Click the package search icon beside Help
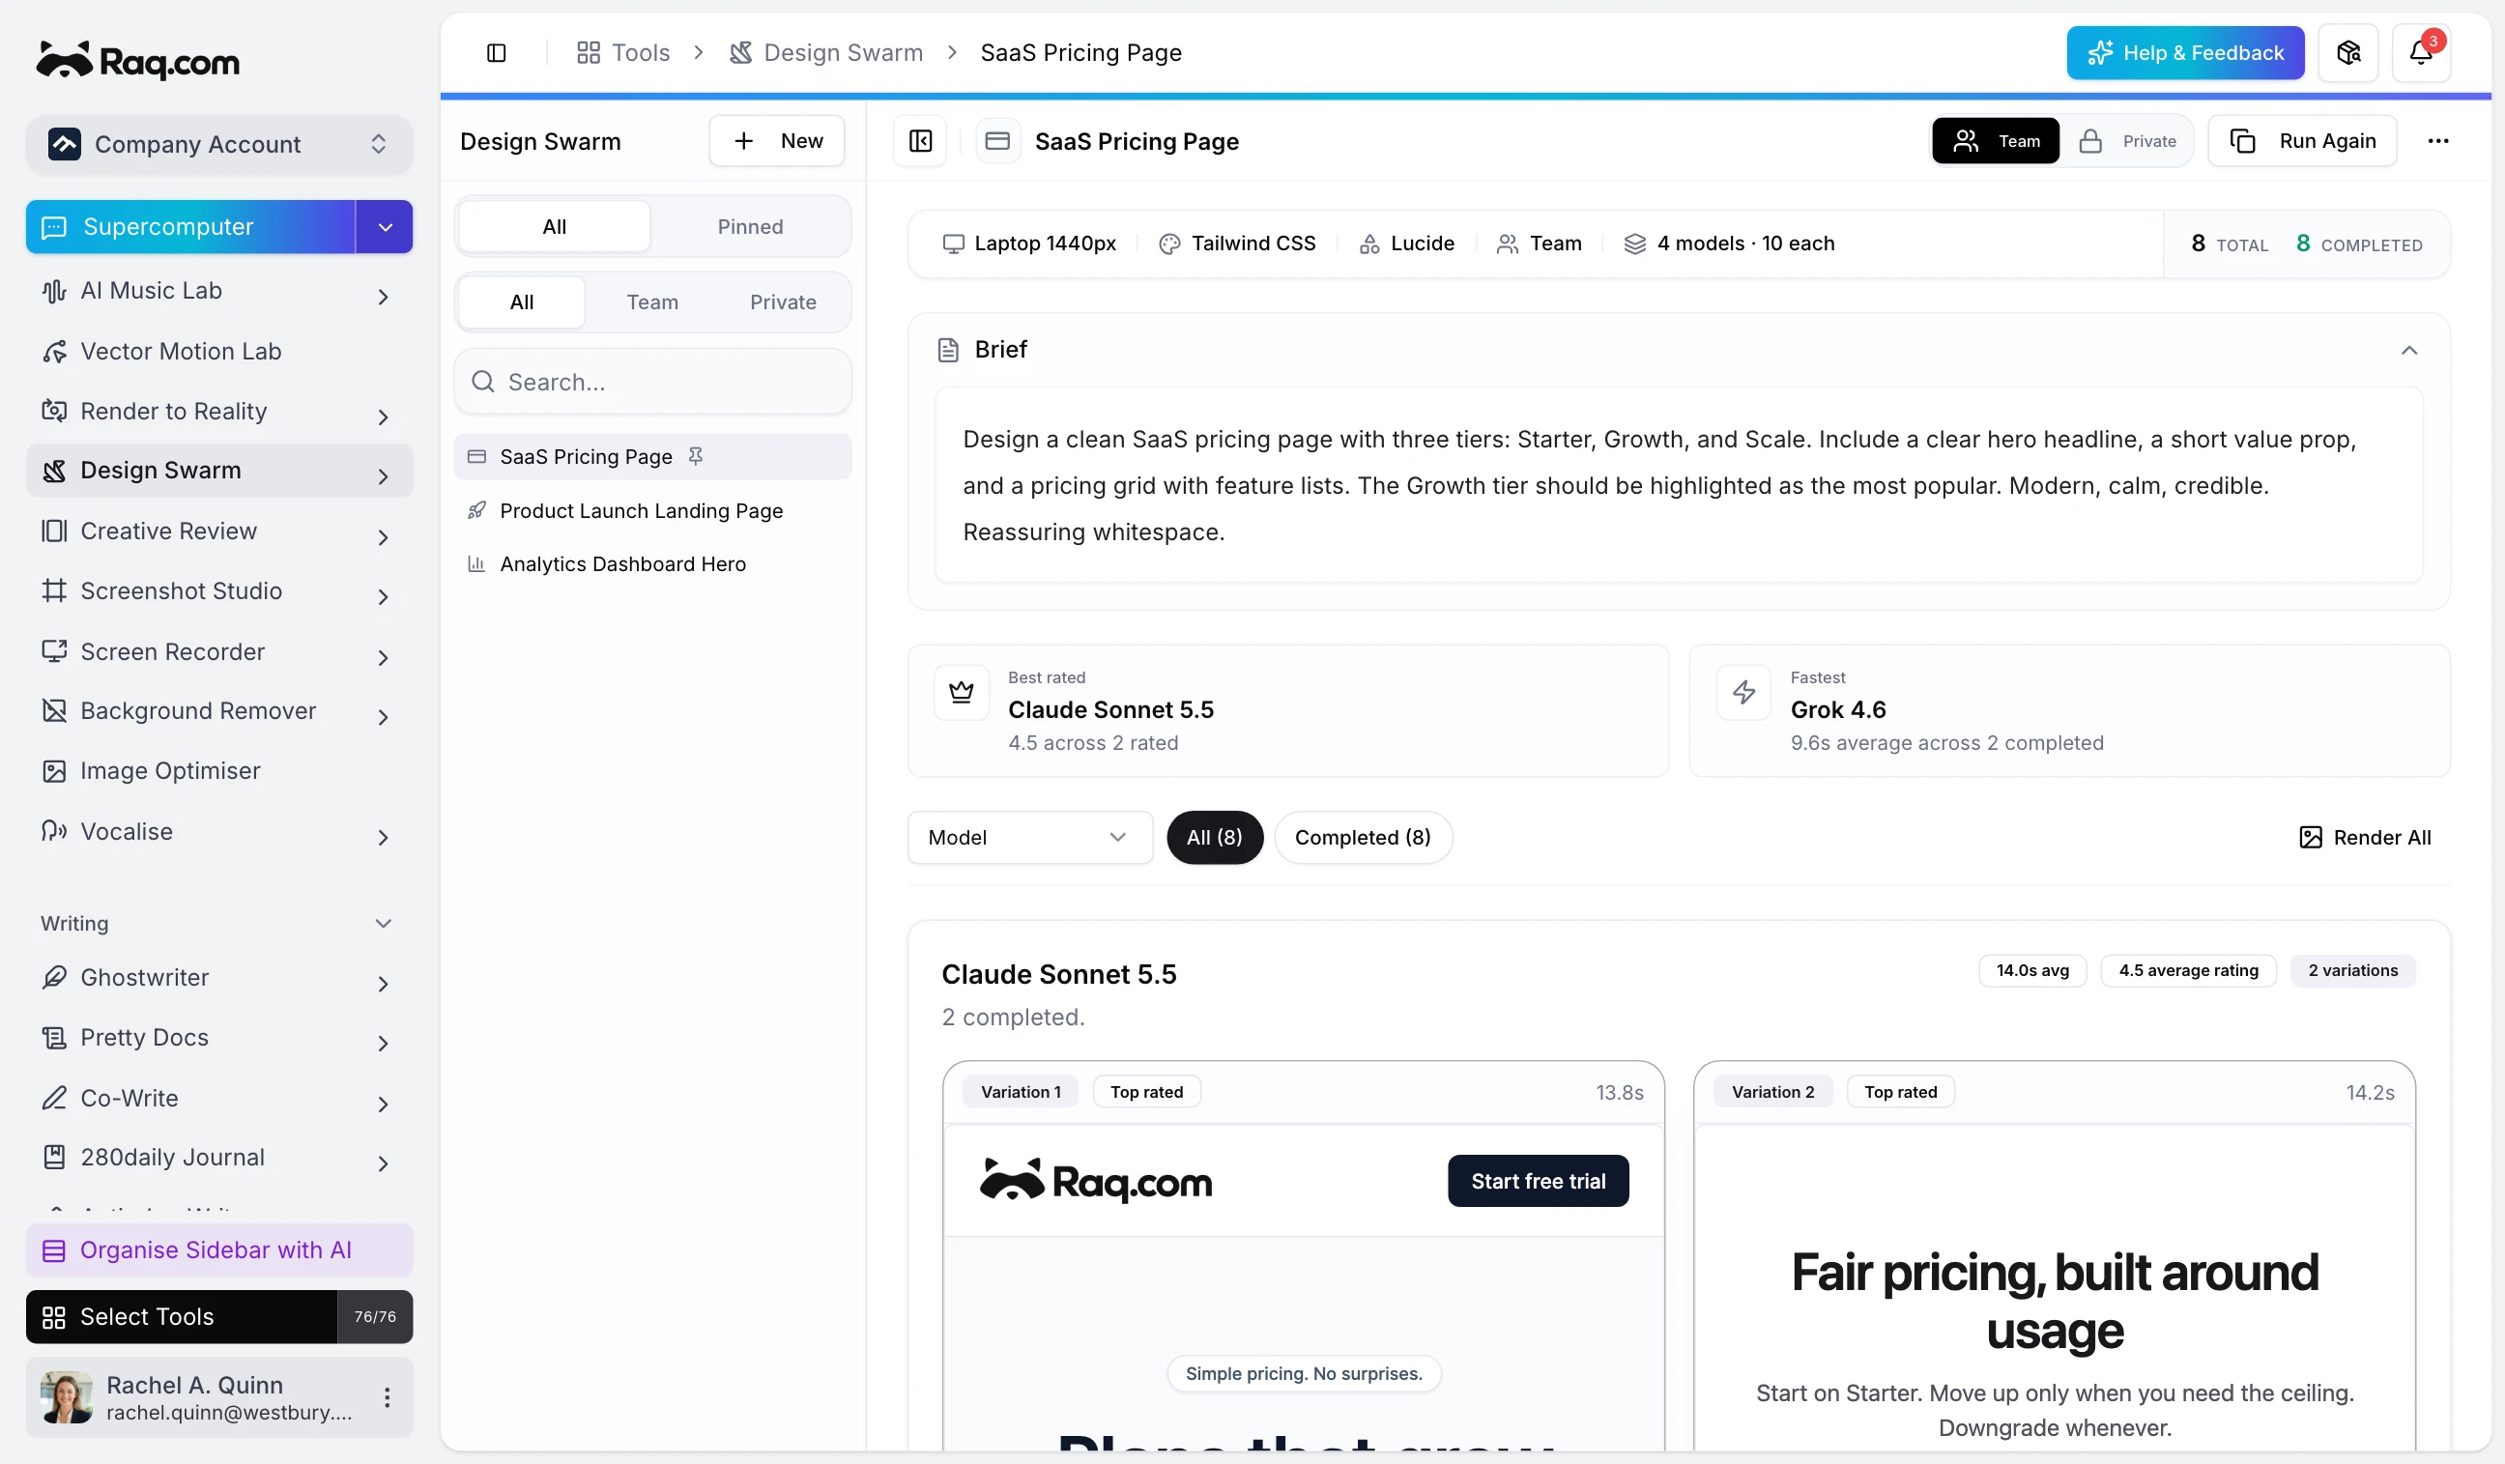The width and height of the screenshot is (2505, 1464). 2347,53
